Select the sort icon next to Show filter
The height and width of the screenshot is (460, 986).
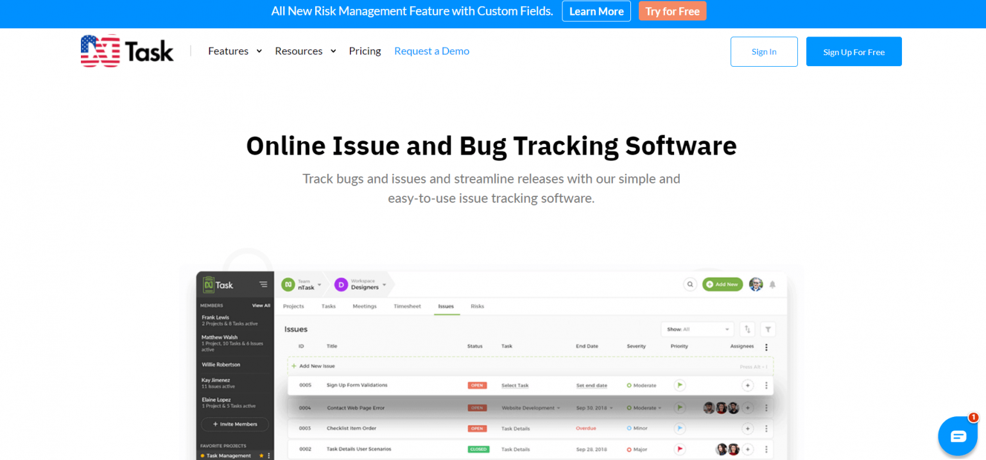pos(747,329)
